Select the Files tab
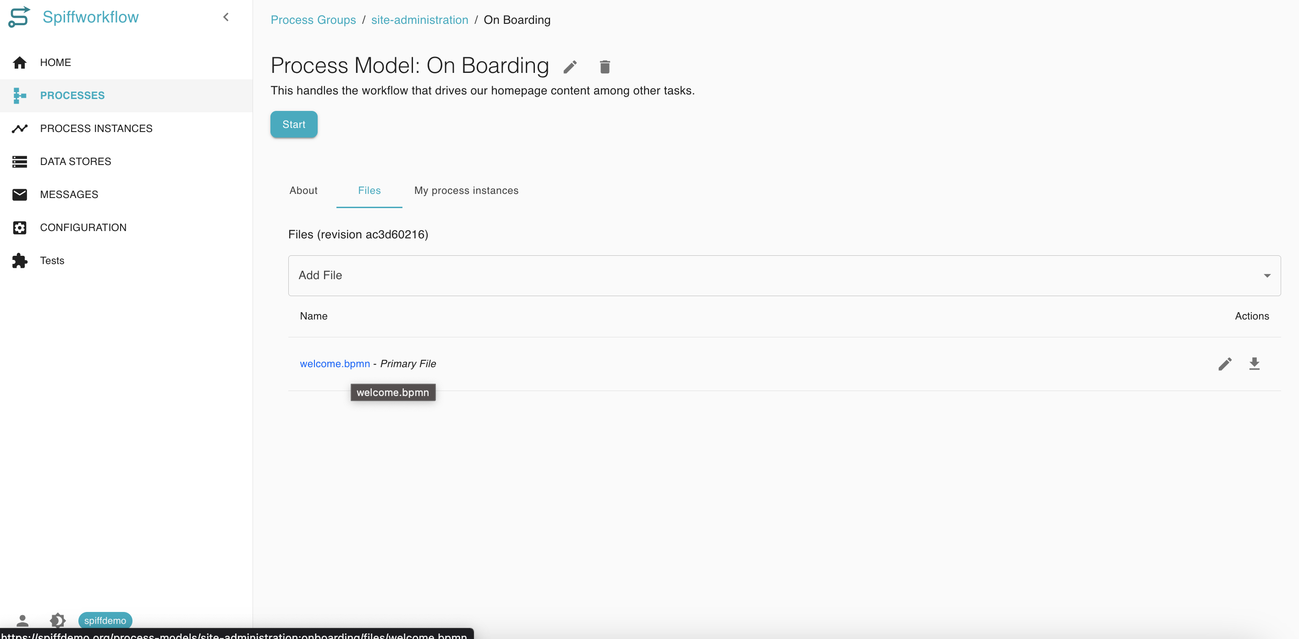 [369, 191]
